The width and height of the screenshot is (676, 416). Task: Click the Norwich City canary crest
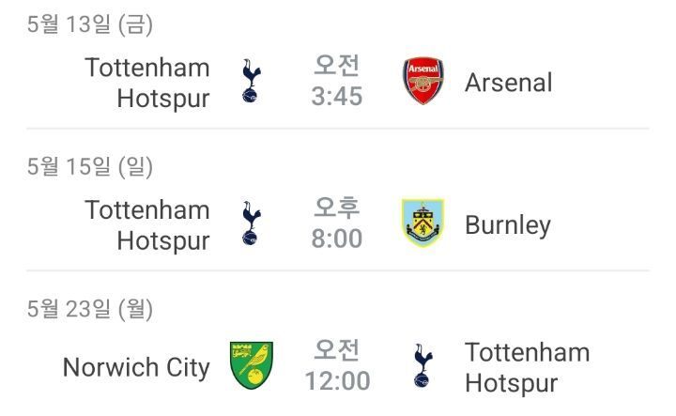(252, 365)
